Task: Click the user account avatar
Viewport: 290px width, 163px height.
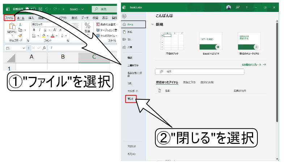Action: tap(228, 7)
